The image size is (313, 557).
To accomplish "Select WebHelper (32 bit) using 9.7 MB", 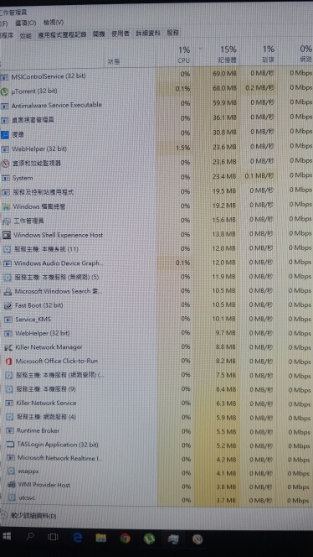I will click(156, 333).
